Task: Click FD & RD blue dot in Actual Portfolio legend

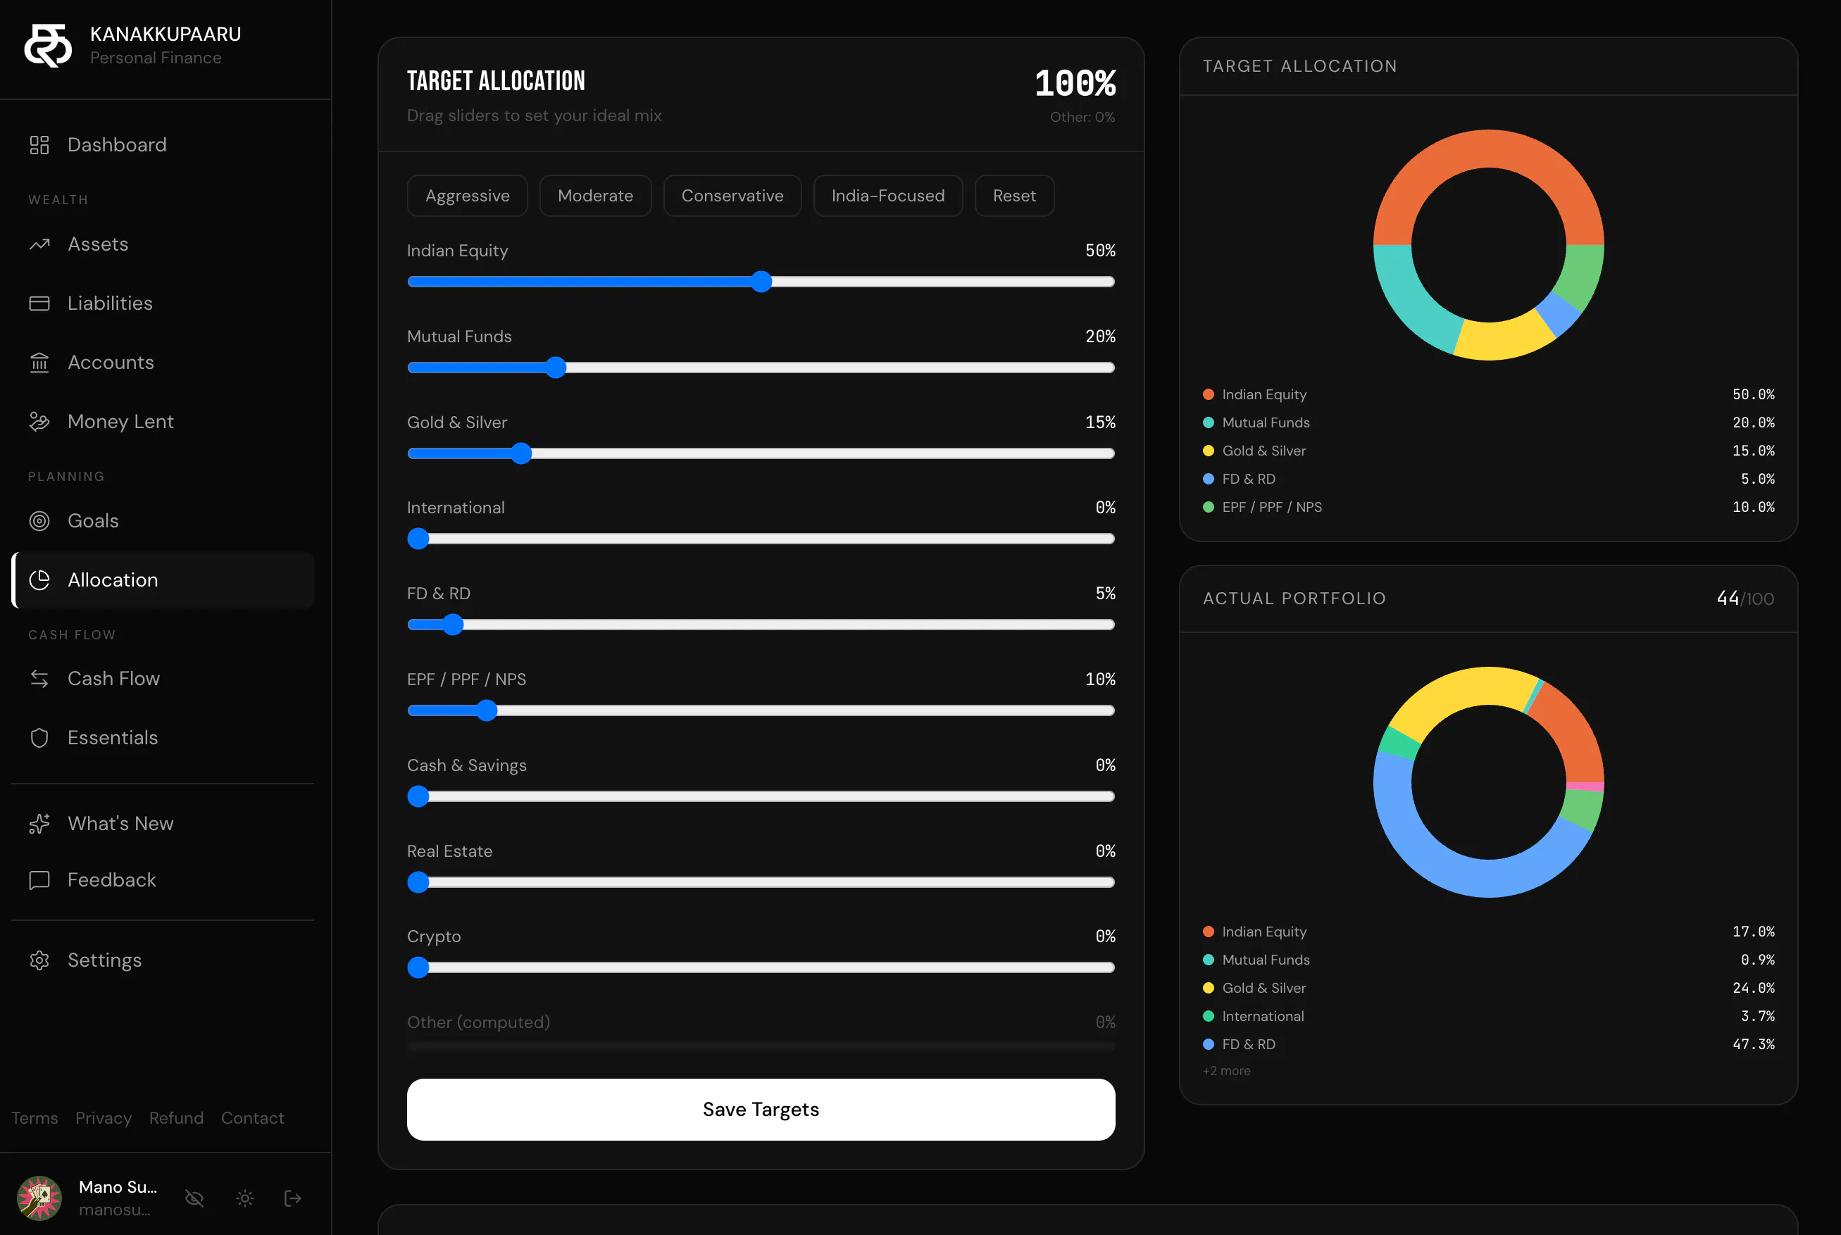Action: click(1209, 1044)
